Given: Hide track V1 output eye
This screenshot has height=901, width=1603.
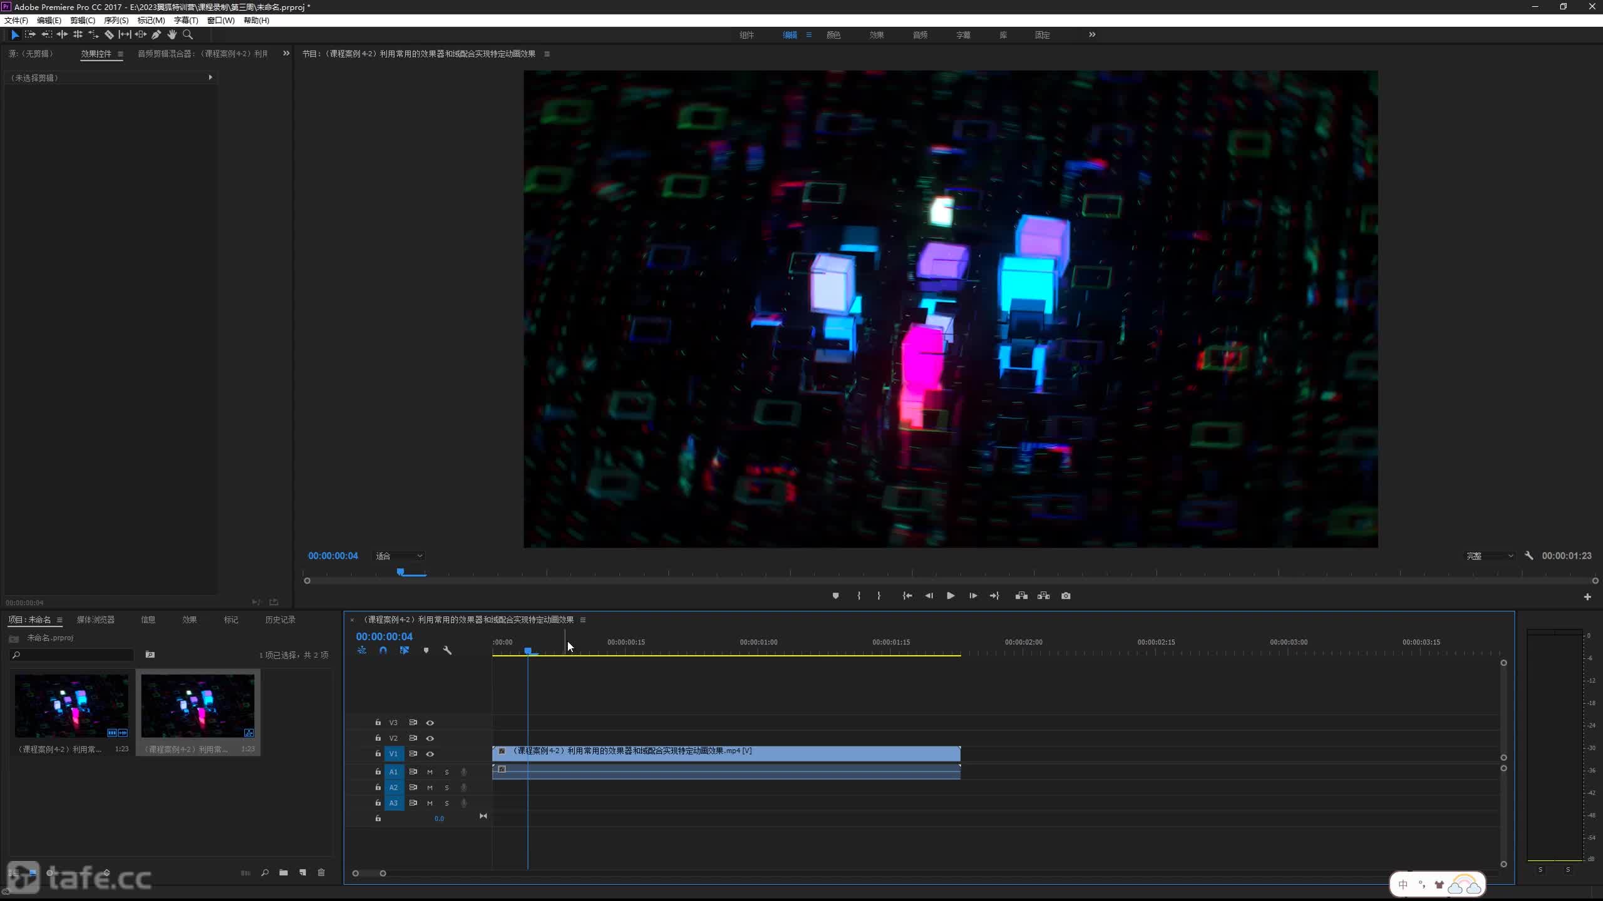Looking at the screenshot, I should point(430,754).
